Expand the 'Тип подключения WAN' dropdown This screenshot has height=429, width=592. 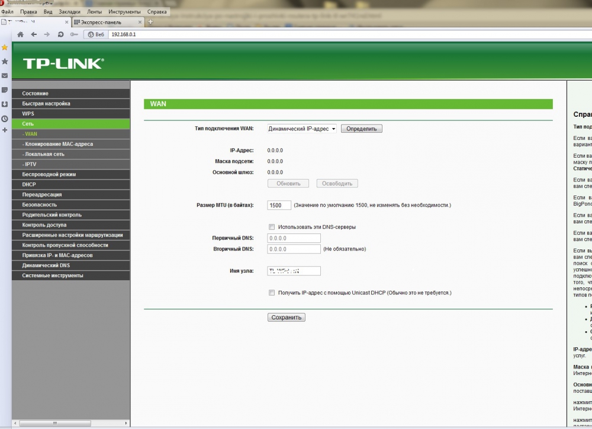point(301,129)
